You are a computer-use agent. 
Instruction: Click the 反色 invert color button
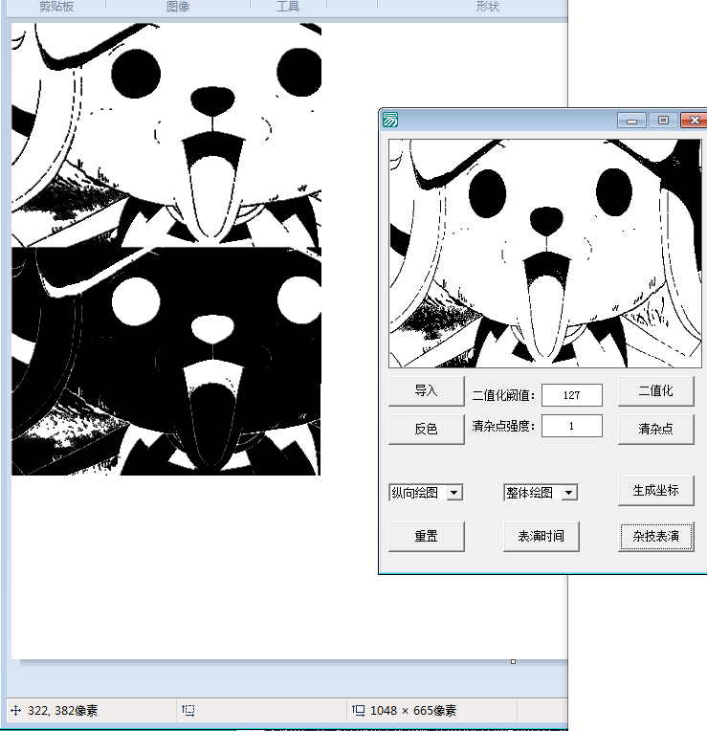coord(426,429)
